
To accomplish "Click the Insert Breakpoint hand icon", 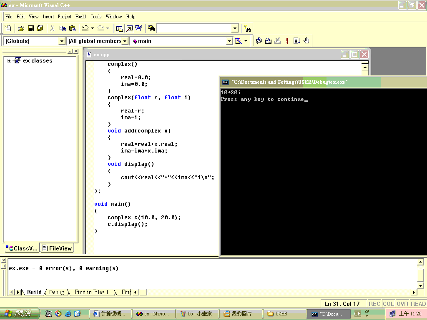I will pos(306,41).
